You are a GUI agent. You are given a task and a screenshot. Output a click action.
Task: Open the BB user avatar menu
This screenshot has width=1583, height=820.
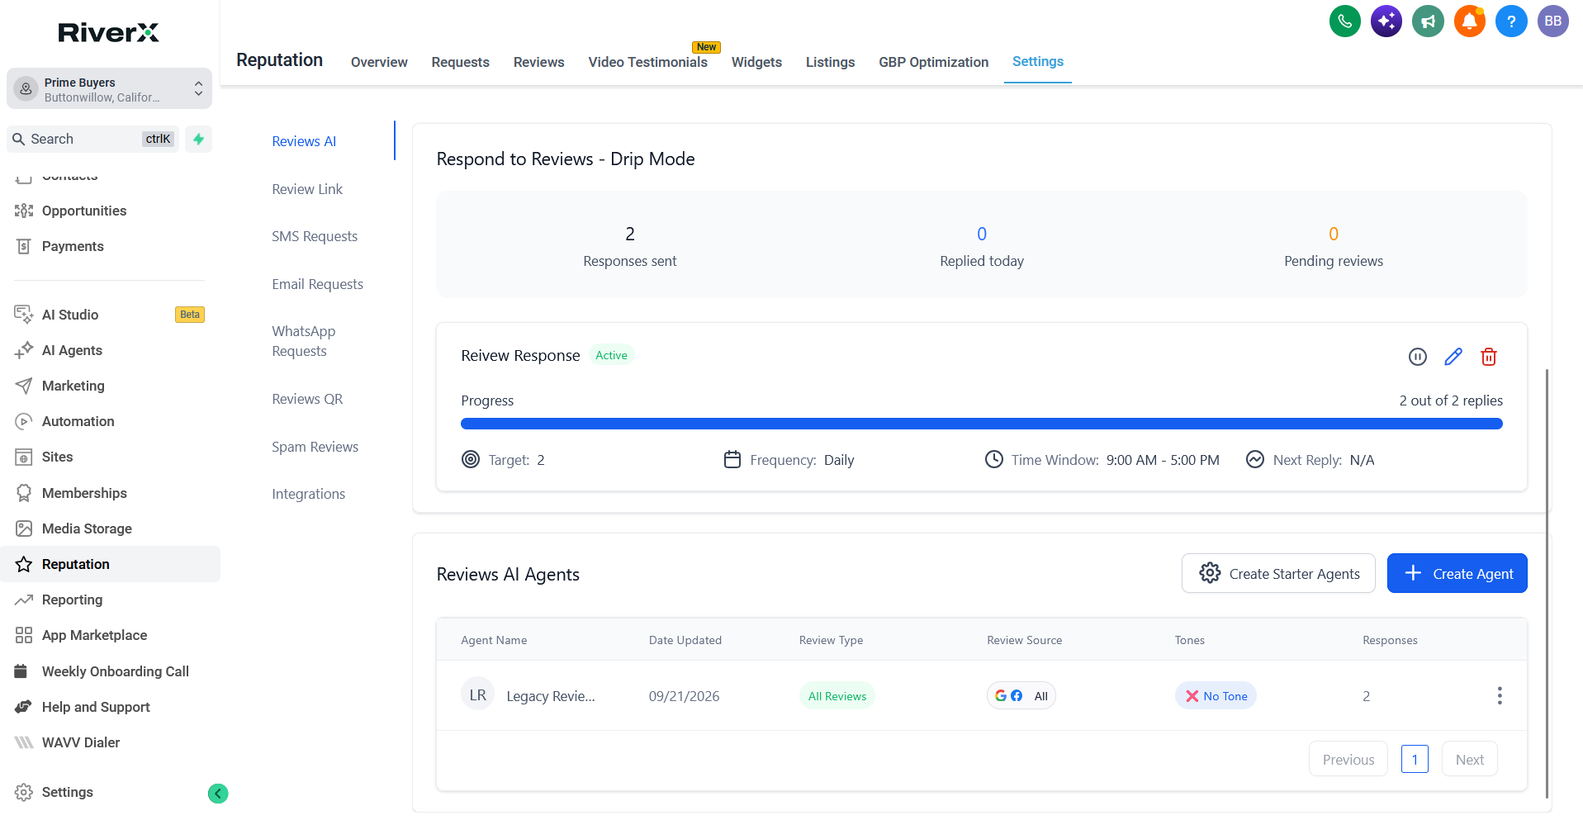(1552, 21)
